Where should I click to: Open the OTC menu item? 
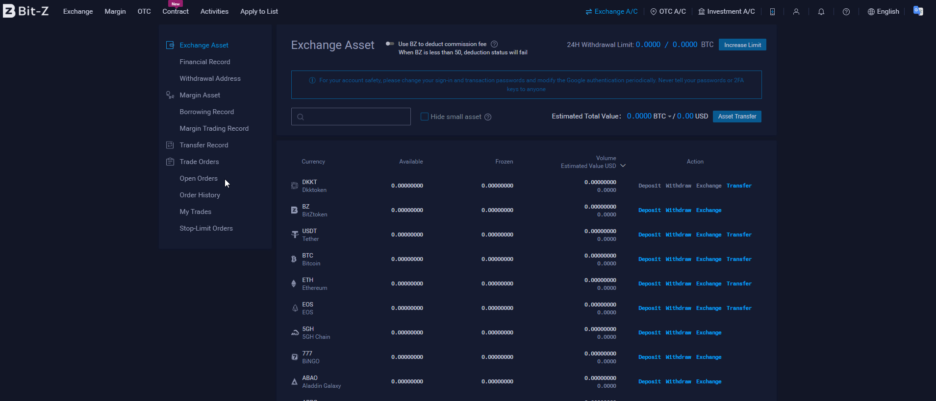point(144,12)
